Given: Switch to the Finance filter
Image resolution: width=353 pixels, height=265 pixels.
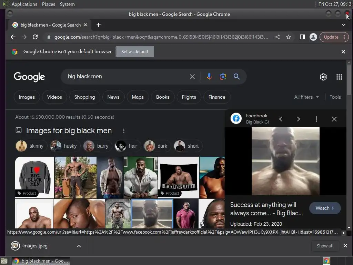Looking at the screenshot, I should coord(217,97).
